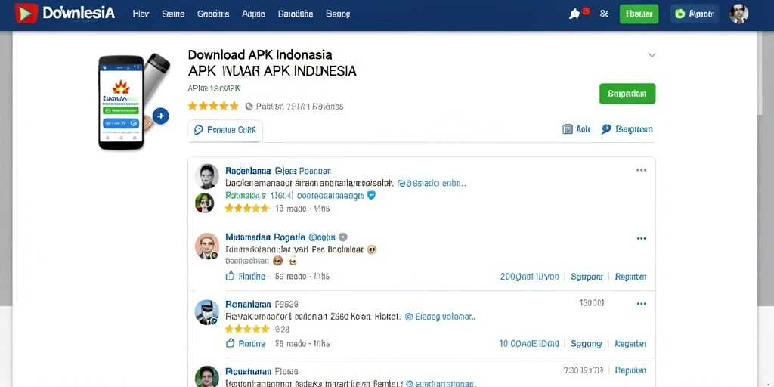Click the Radenlanua reviewer name
Image resolution: width=774 pixels, height=387 pixels.
pos(248,171)
